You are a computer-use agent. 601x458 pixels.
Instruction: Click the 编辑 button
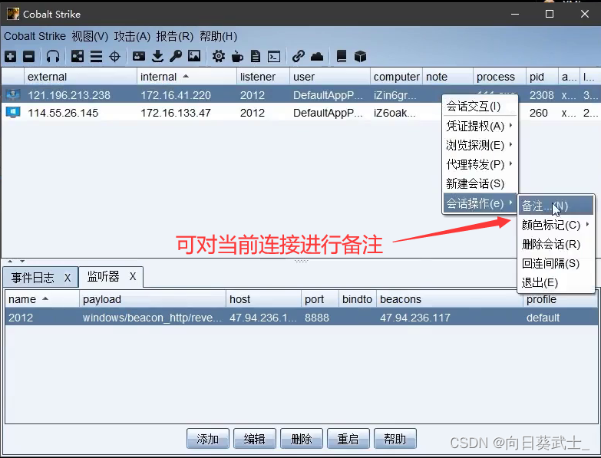[x=255, y=439]
